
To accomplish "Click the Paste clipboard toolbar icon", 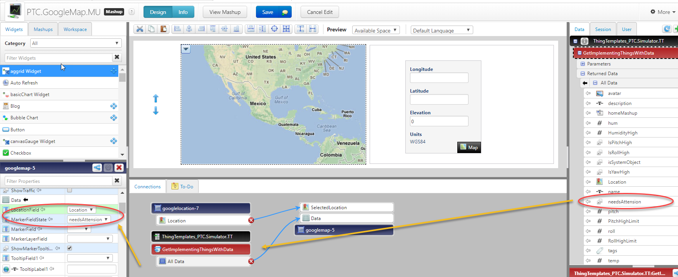I will 163,29.
